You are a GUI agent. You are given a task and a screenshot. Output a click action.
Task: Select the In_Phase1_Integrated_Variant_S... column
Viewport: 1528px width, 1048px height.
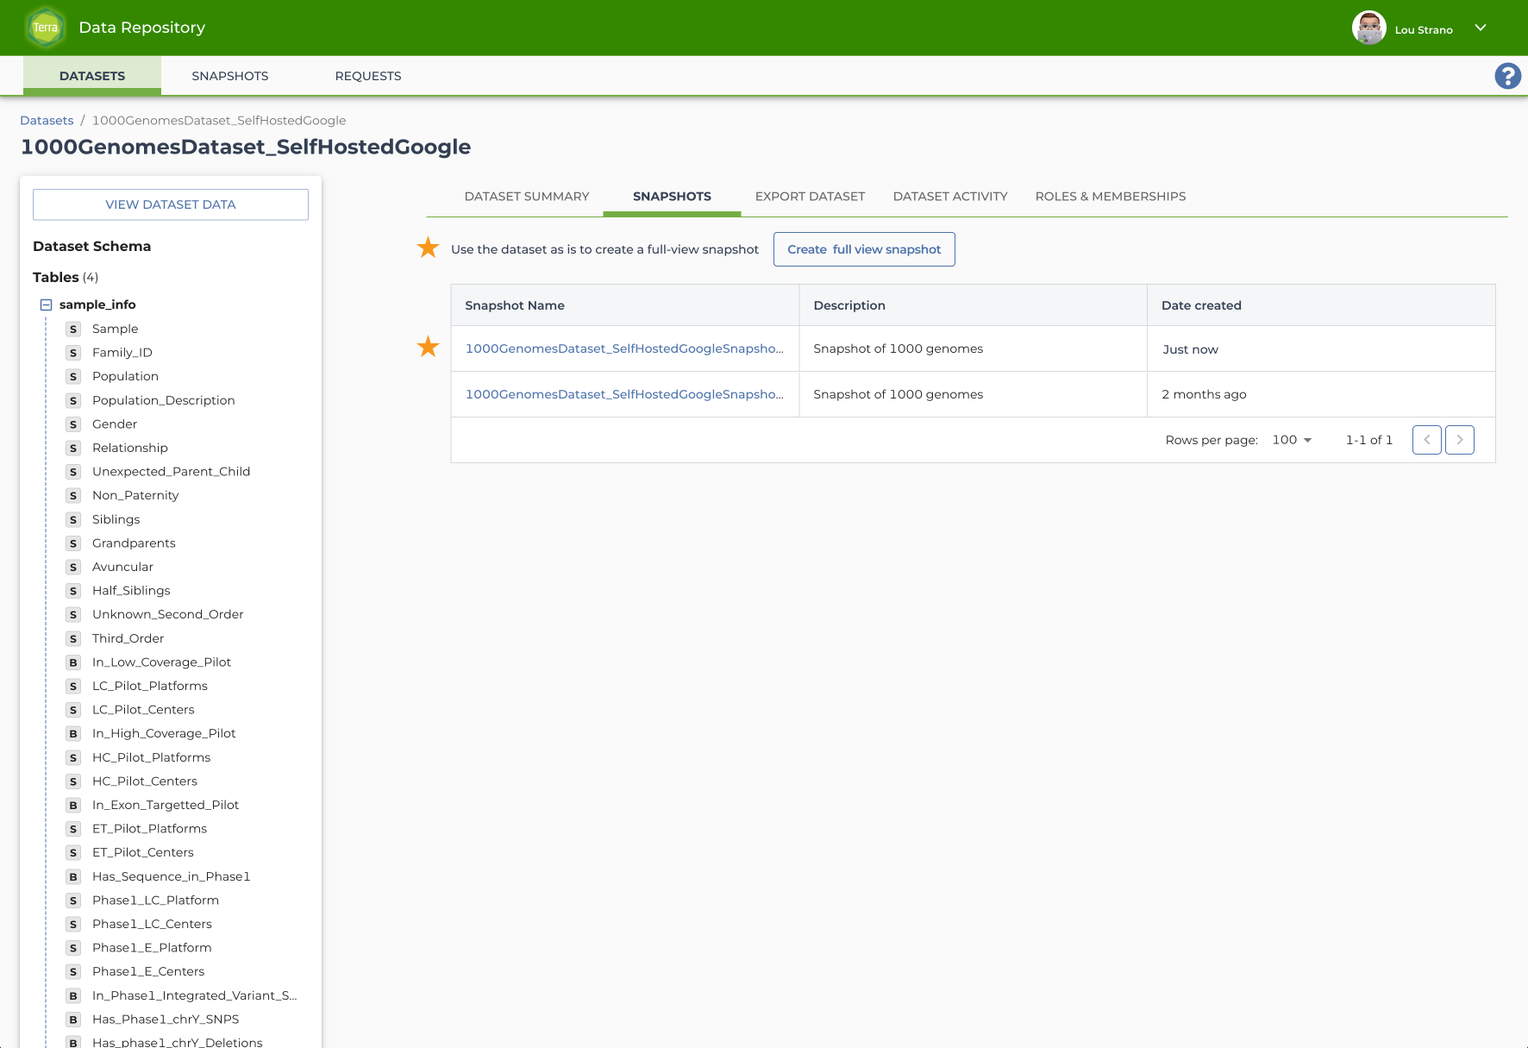(194, 995)
